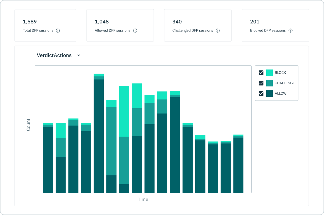Click the tallest bar in the chart
Screen dimensions: 324x215
tap(99, 133)
